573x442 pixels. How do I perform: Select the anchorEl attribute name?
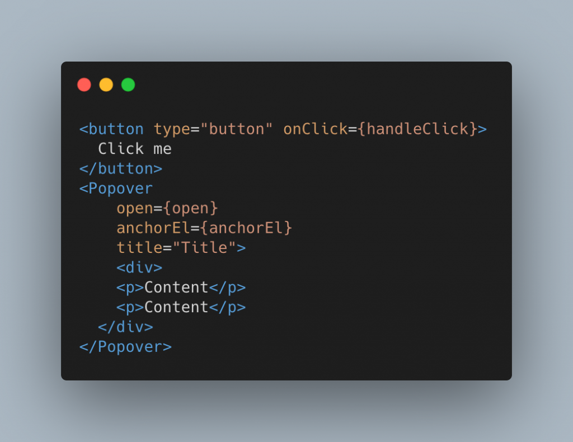click(153, 228)
